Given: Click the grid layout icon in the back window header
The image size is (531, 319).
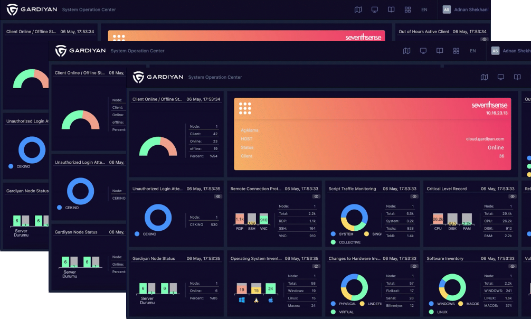Looking at the screenshot, I should [407, 10].
